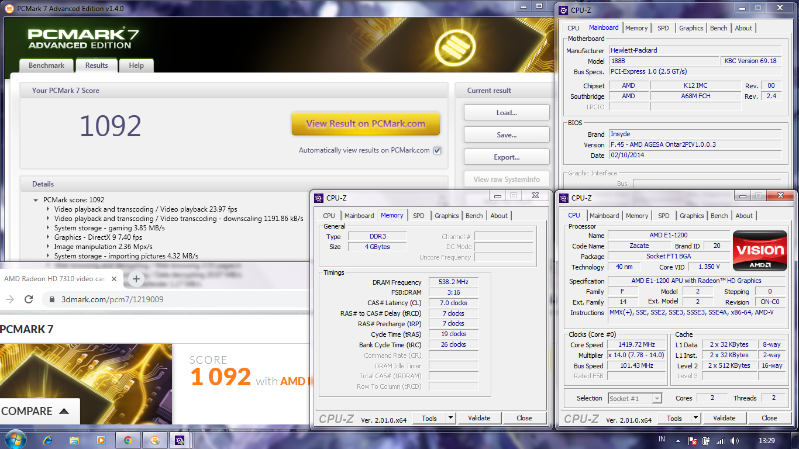Click the volume speaker tray icon
This screenshot has height=449, width=799.
[734, 441]
